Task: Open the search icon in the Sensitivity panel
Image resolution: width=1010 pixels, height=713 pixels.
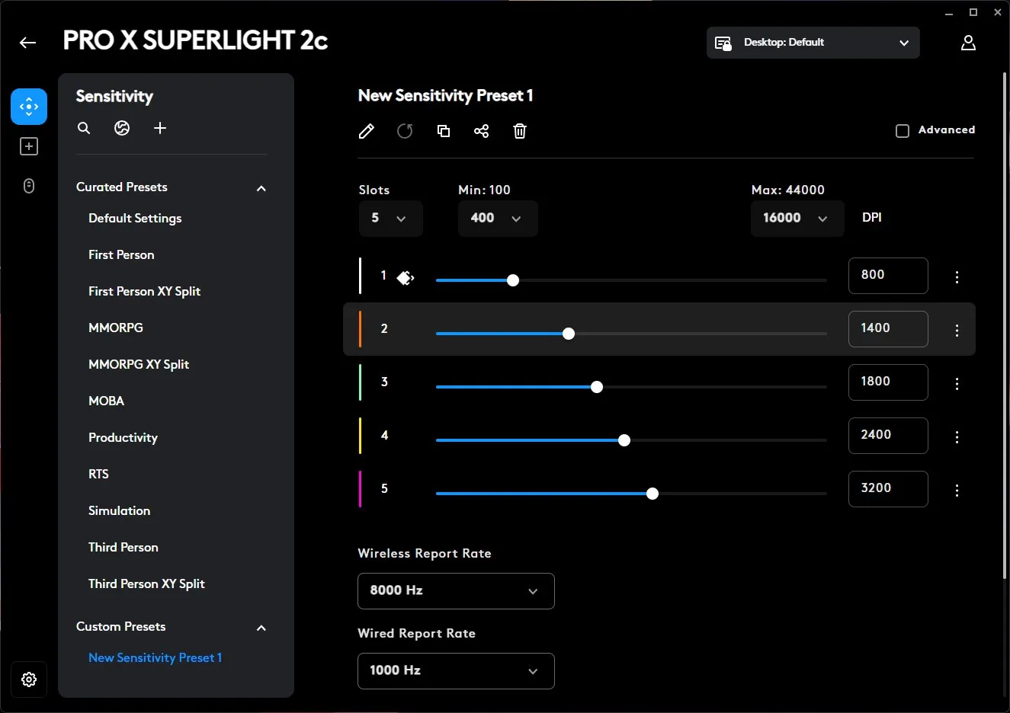Action: click(83, 128)
